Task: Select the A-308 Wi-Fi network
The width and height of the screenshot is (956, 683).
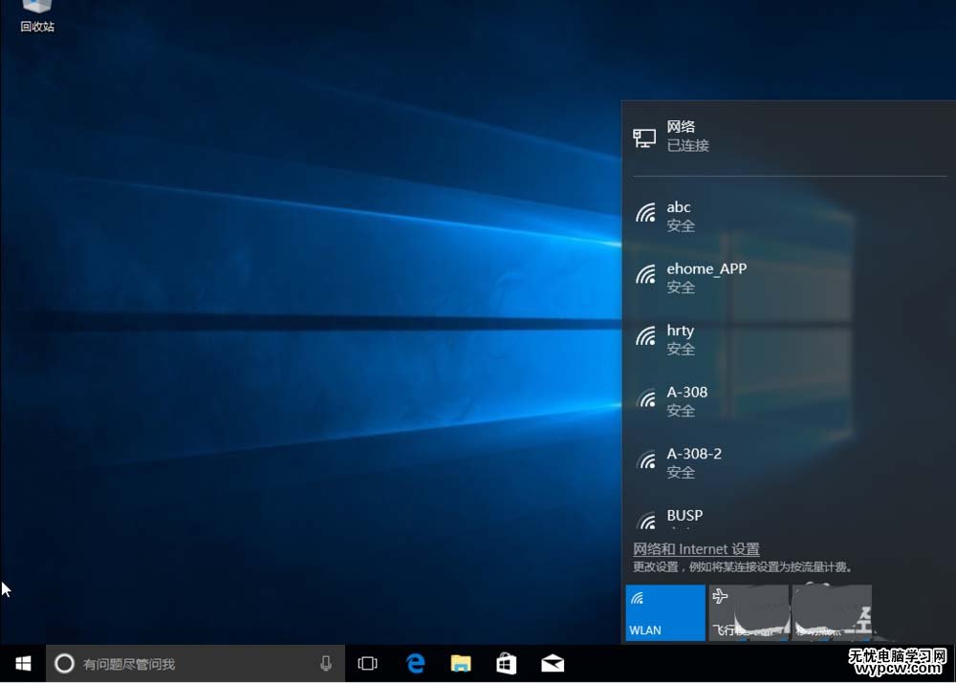Action: coord(789,401)
